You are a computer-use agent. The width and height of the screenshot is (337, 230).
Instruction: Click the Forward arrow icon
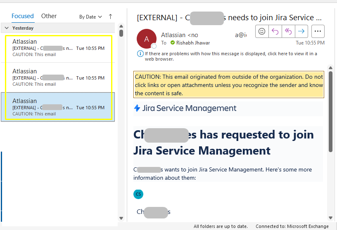pos(301,31)
